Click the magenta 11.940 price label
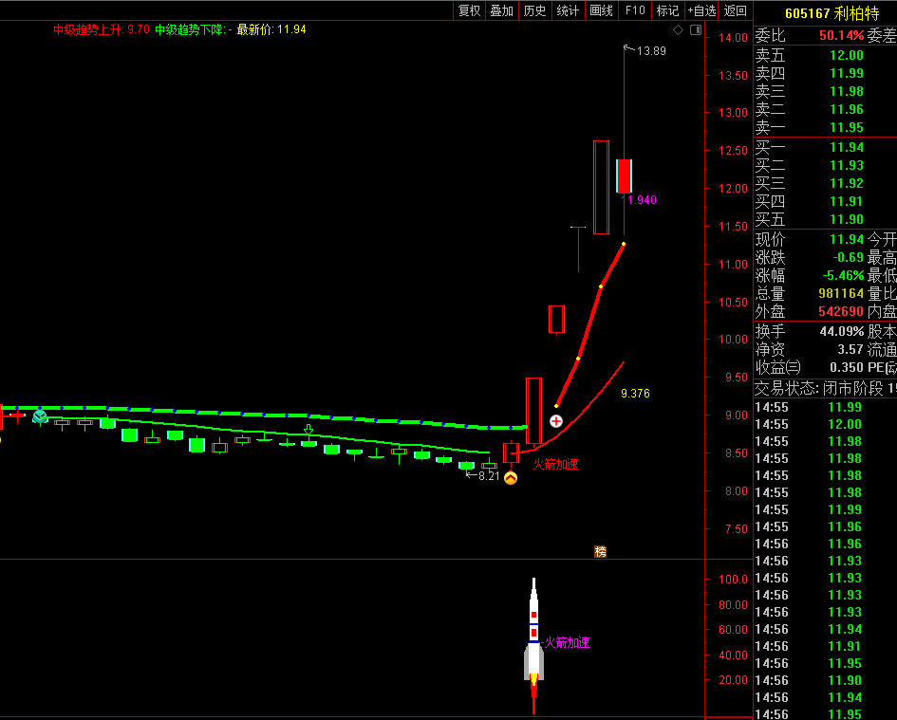The height and width of the screenshot is (720, 897). [640, 199]
